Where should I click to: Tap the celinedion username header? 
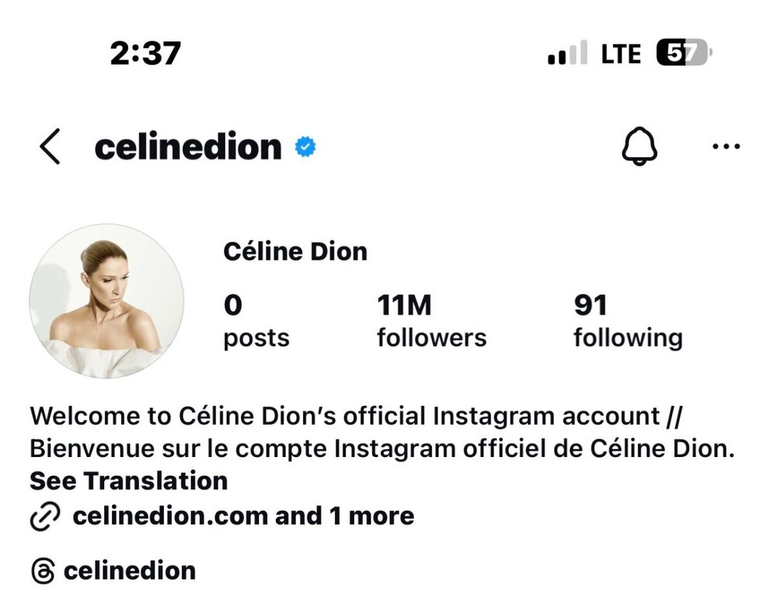click(x=188, y=146)
